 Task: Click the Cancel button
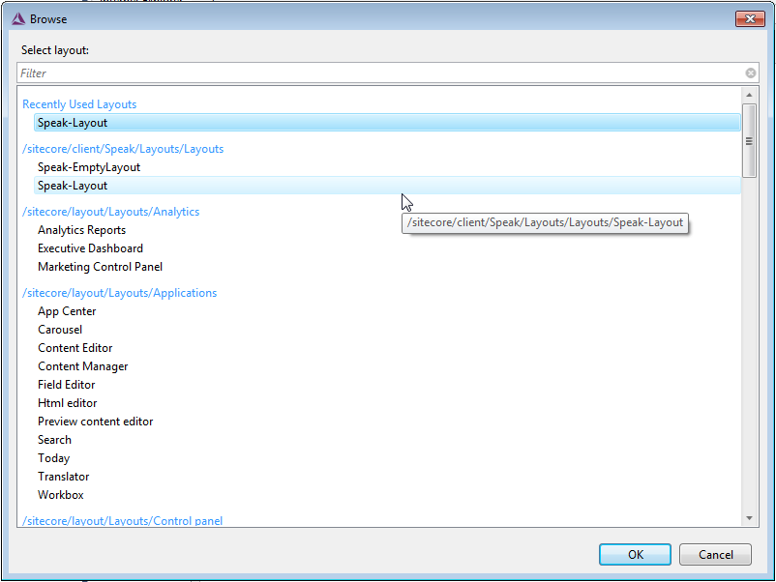coord(715,554)
